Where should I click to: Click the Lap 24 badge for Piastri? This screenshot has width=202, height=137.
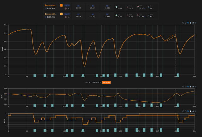[x=67, y=5]
